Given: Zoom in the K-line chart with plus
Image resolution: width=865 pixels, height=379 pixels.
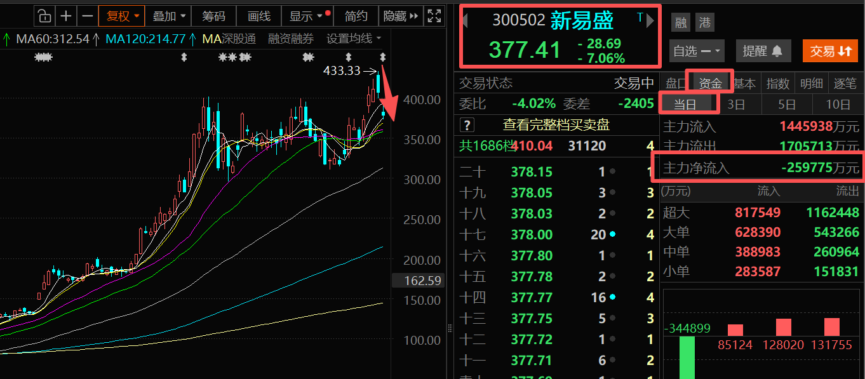Looking at the screenshot, I should (x=65, y=16).
